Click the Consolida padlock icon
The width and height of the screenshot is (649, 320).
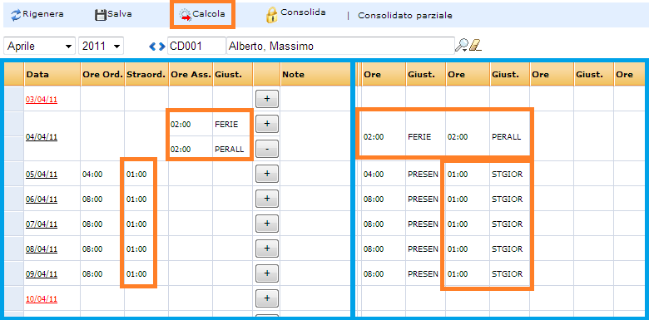click(271, 15)
